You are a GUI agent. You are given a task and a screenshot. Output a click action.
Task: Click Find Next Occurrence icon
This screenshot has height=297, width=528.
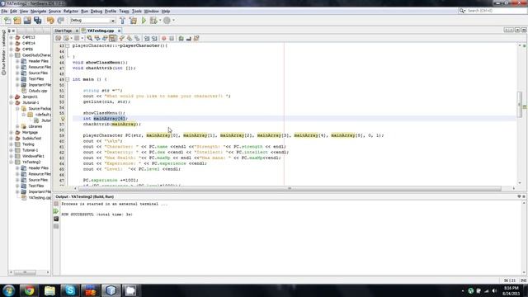[x=105, y=39]
